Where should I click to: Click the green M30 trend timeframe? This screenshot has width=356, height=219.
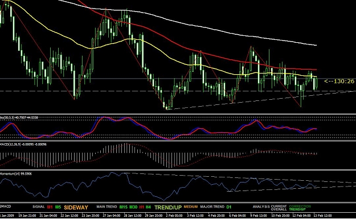[x=133, y=207]
